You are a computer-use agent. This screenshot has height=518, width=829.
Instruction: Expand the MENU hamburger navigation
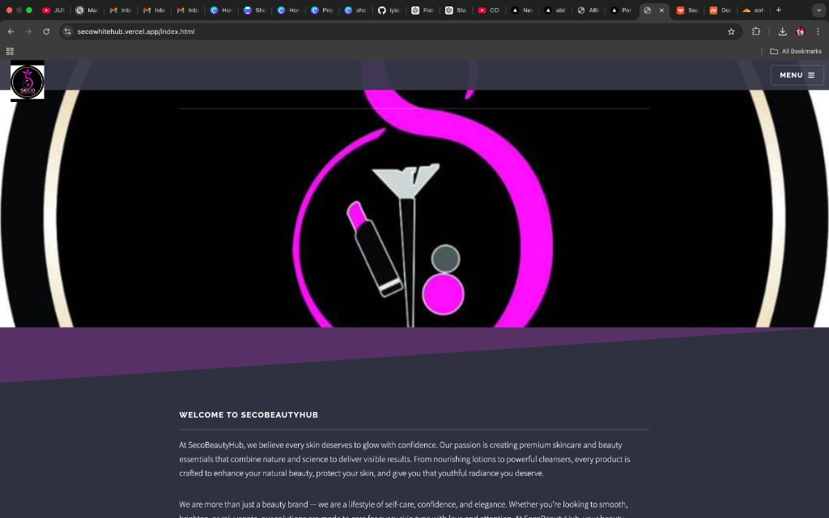pyautogui.click(x=797, y=74)
